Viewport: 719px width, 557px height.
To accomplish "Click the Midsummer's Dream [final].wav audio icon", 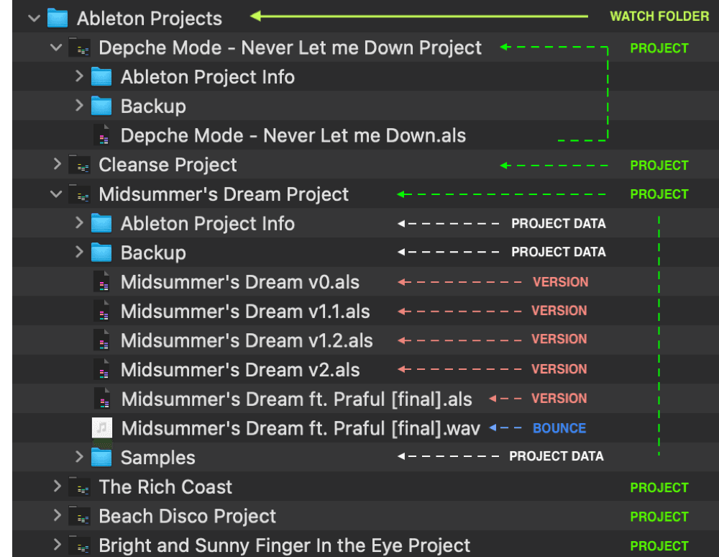I will [x=101, y=428].
